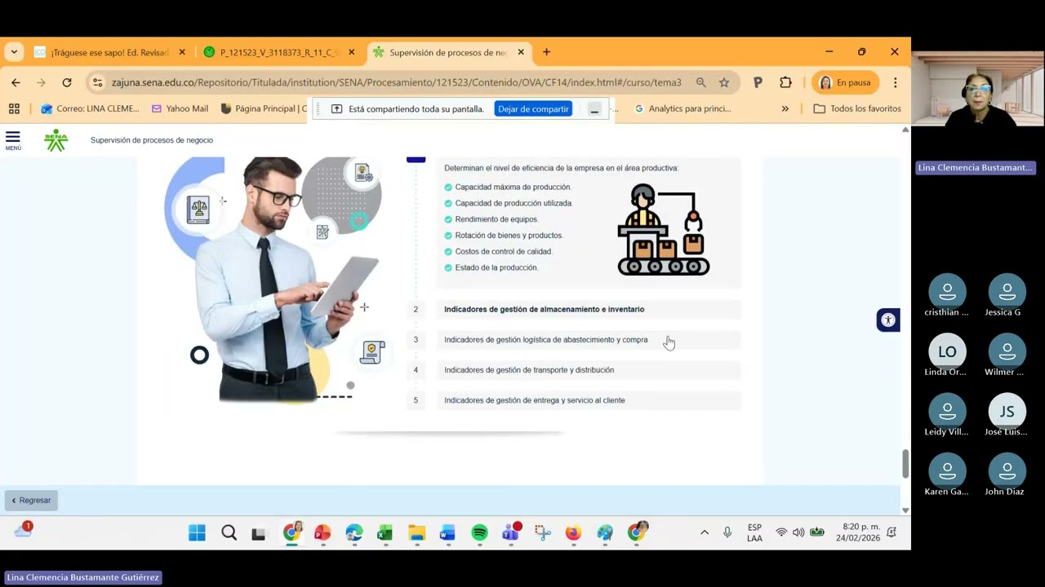Image resolution: width=1045 pixels, height=587 pixels.
Task: Close the ¡Tráguese ese sapo! tab
Action: [x=182, y=52]
